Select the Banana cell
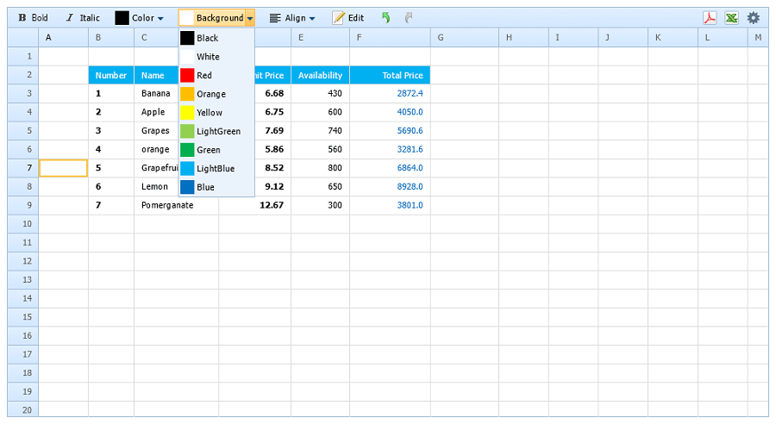776x424 pixels. tap(156, 94)
